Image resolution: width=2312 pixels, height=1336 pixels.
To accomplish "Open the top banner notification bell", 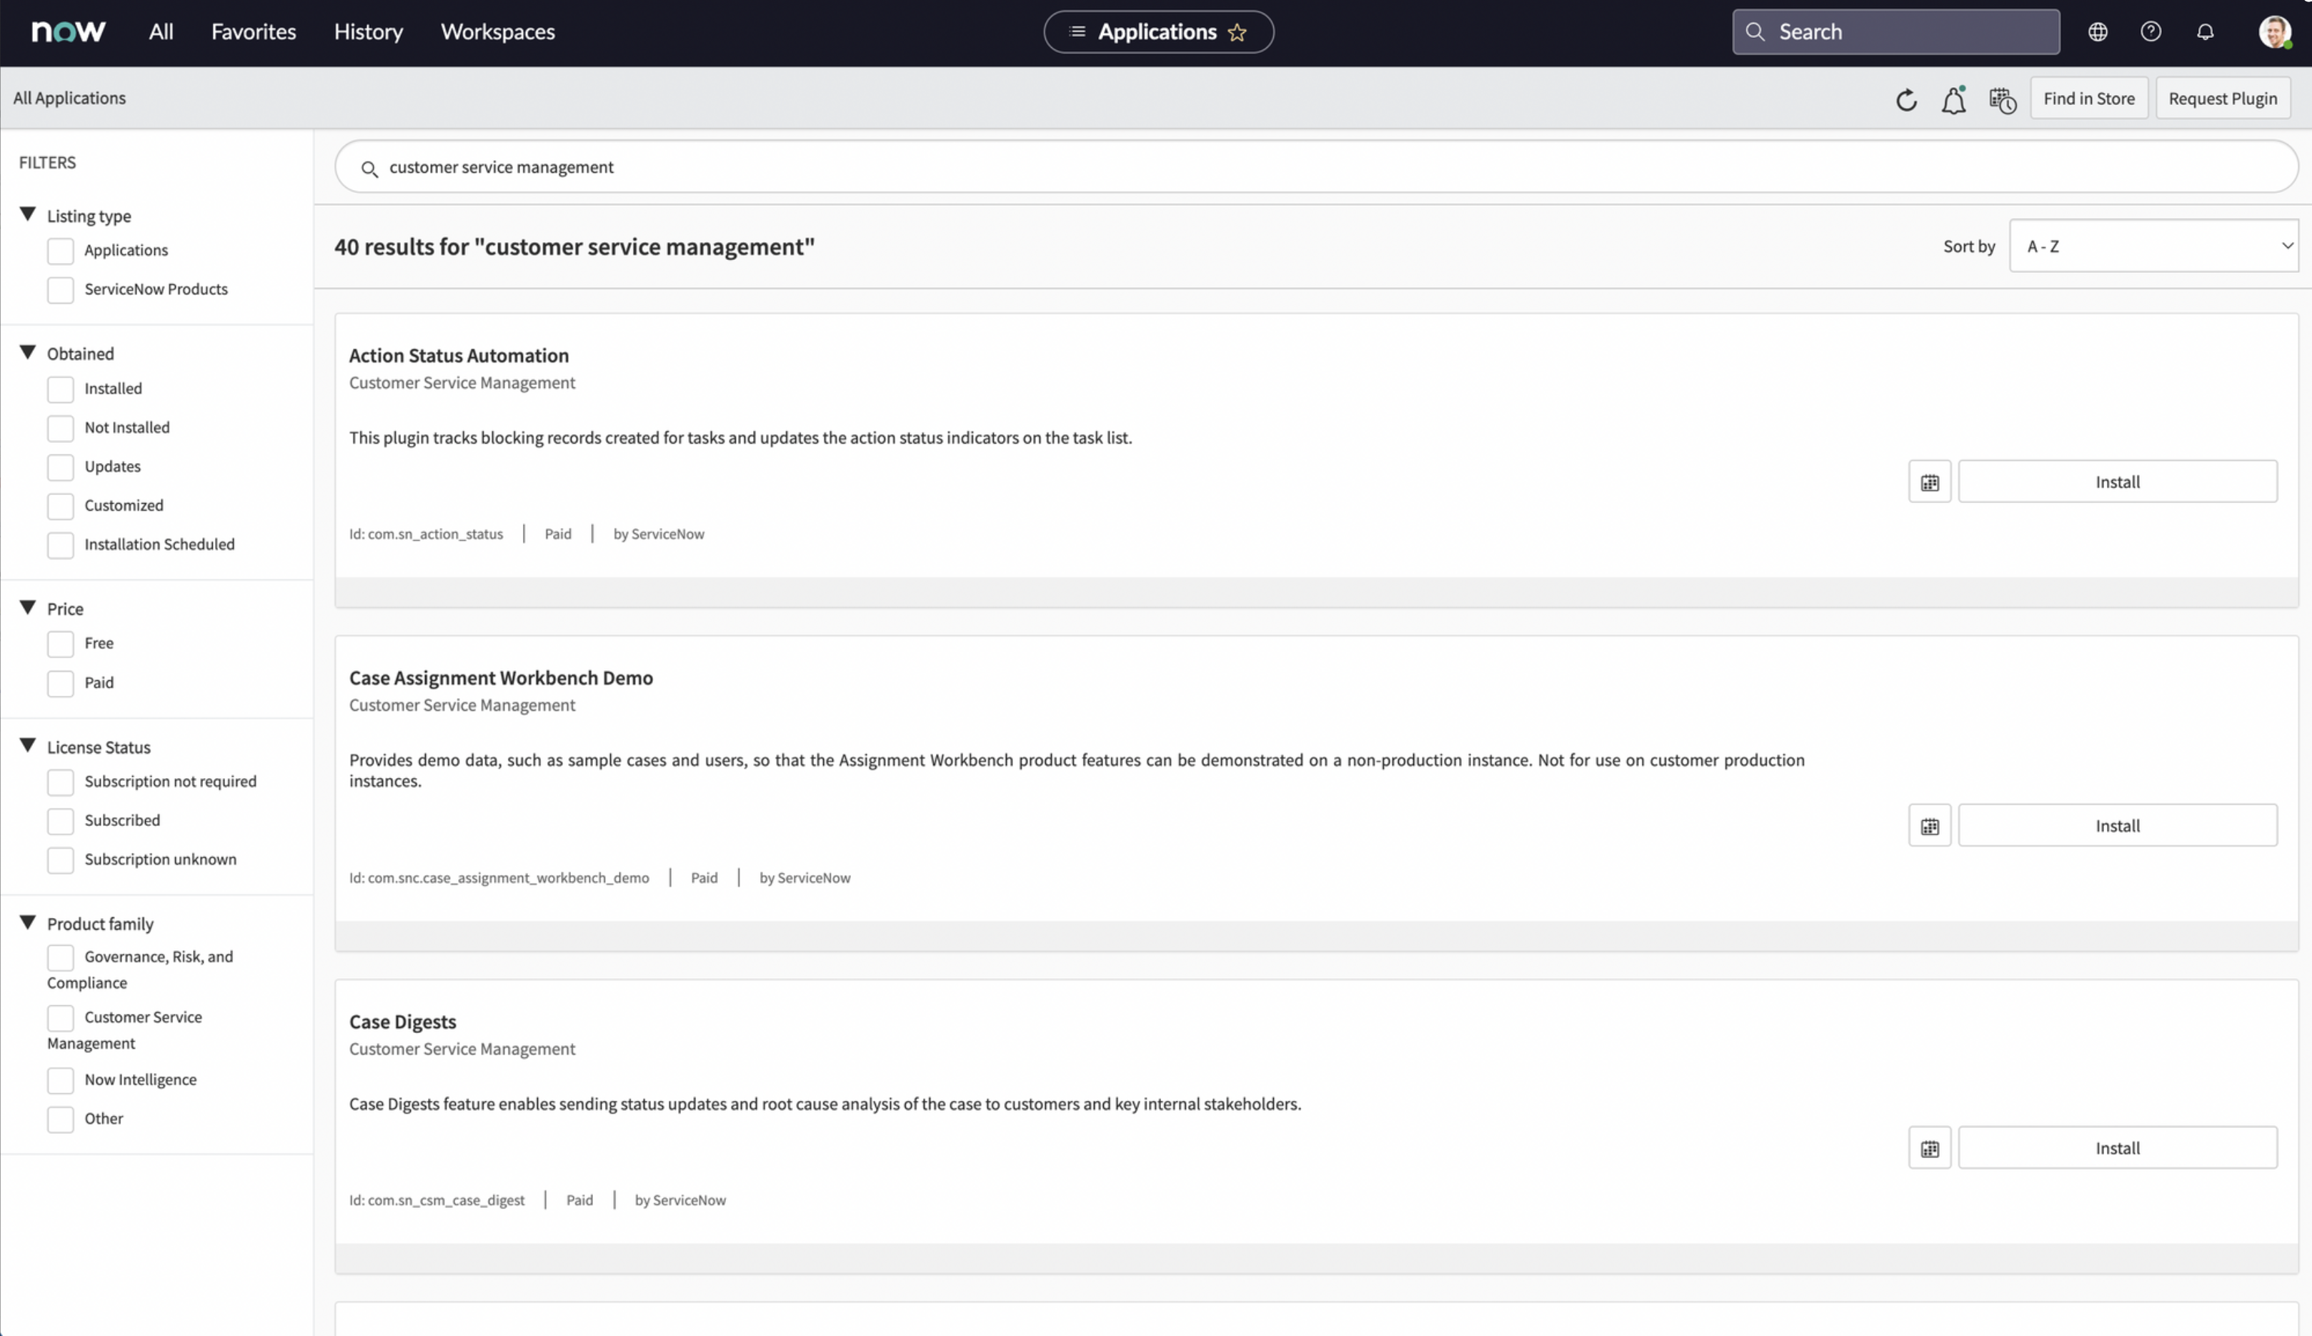I will point(2205,32).
